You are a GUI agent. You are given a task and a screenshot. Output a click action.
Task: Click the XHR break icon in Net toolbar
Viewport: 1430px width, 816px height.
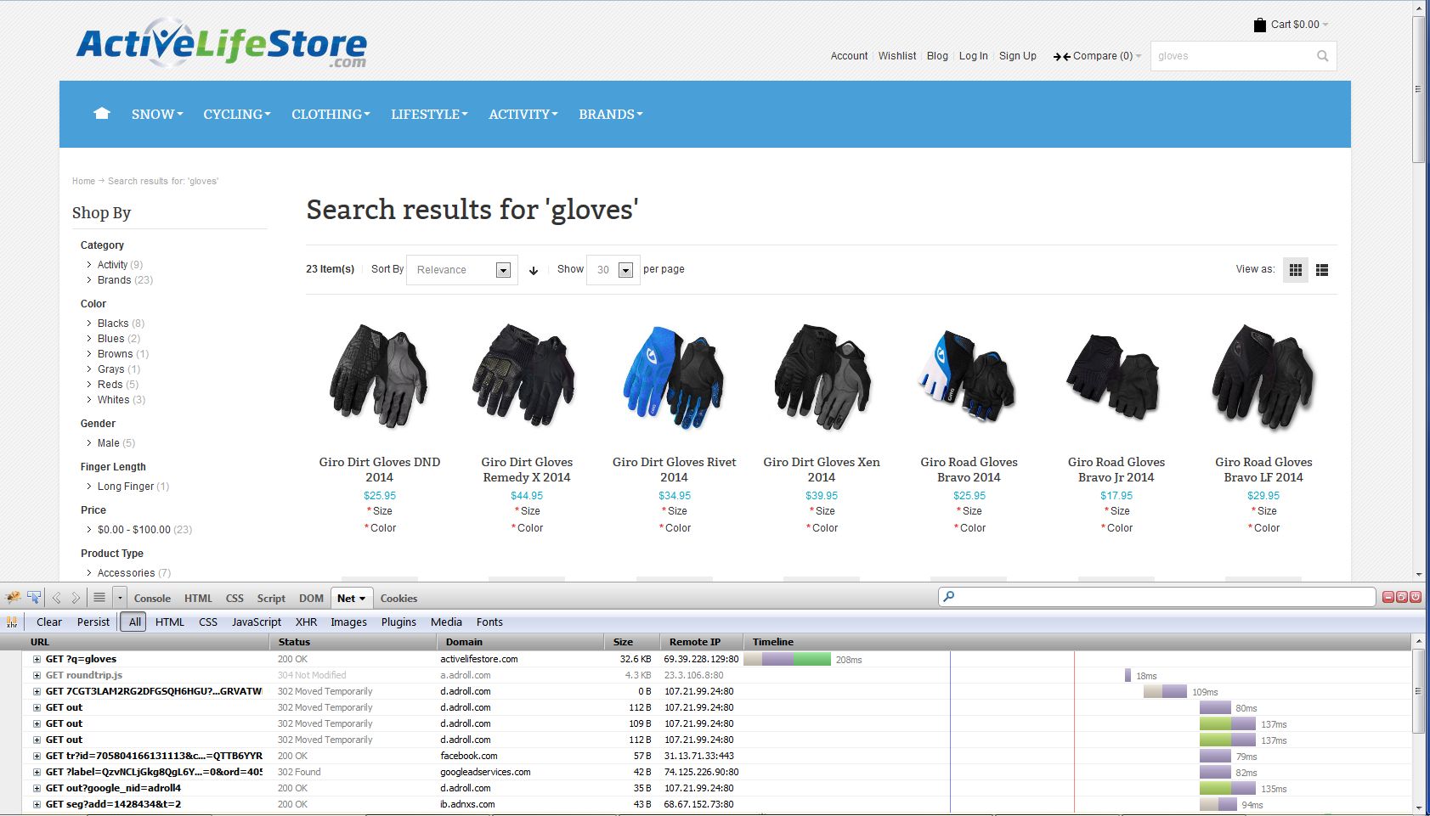(x=12, y=622)
